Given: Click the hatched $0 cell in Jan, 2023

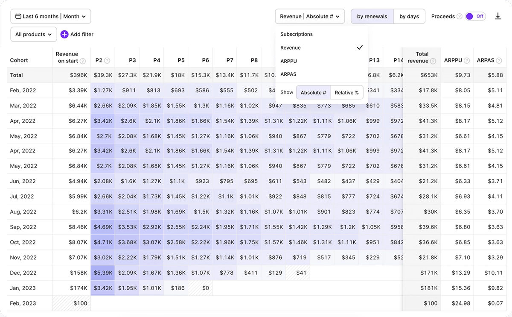Looking at the screenshot, I should [200, 288].
